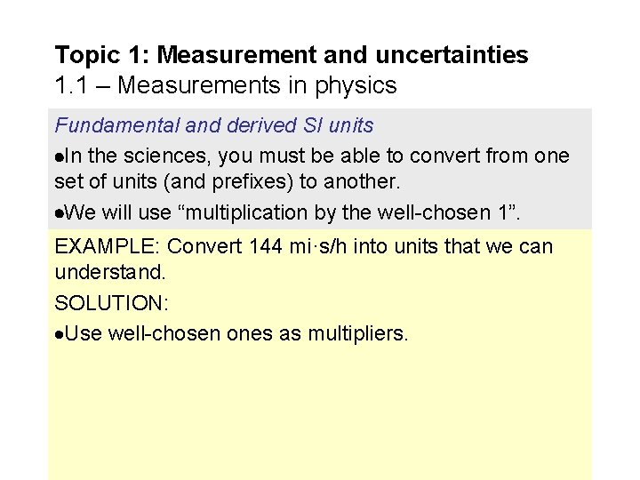Click the bullet marker before 'Use well-chosen ones'
This screenshot has width=640, height=480.
click(60, 334)
